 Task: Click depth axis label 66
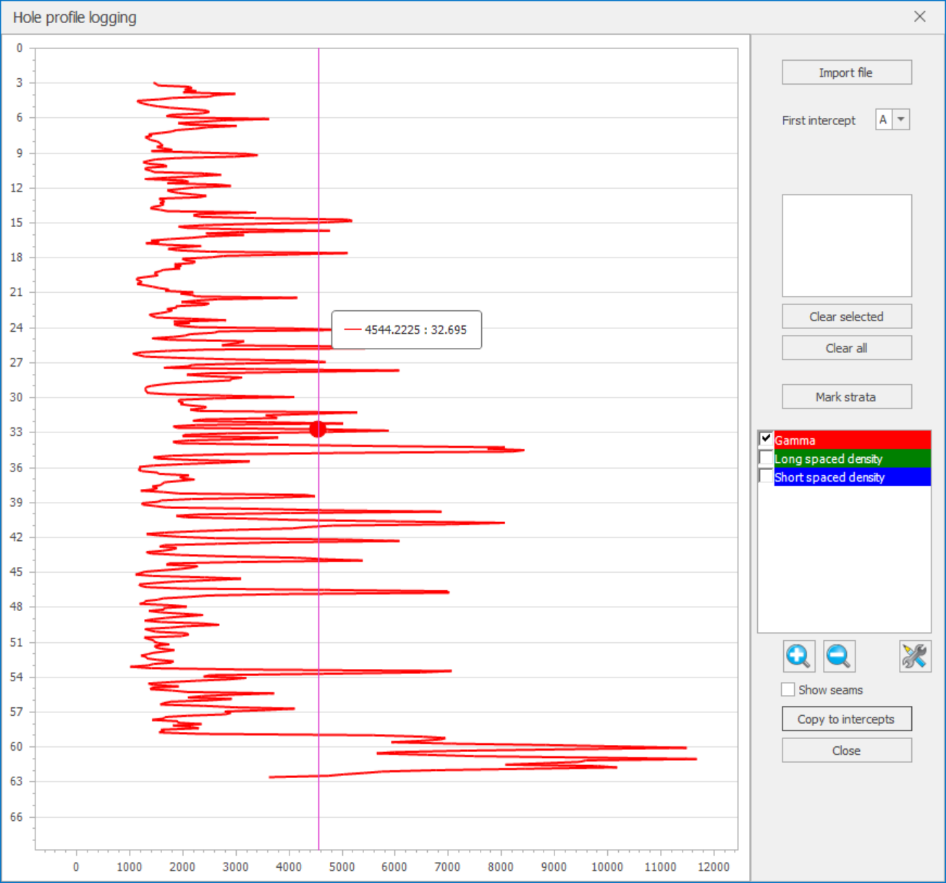(x=16, y=816)
